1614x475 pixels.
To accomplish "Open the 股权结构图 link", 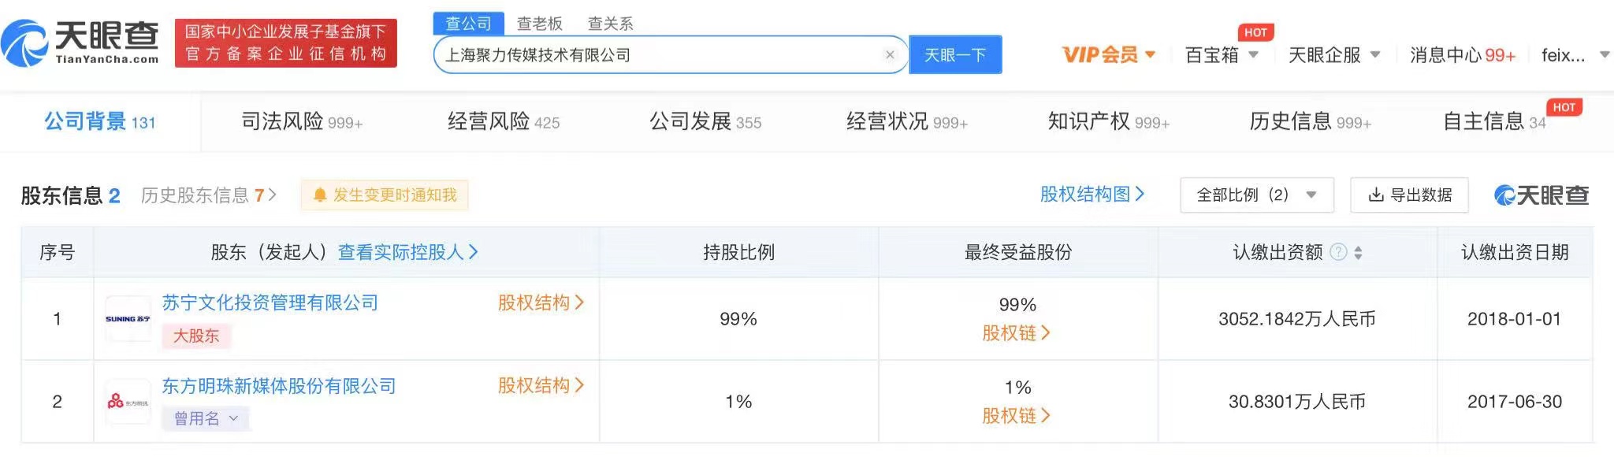I will [1091, 195].
